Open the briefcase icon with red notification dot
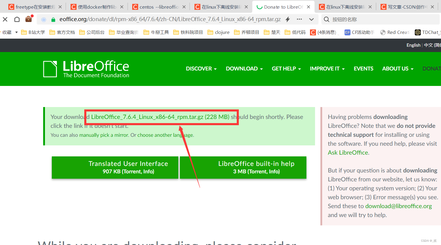Screen dimensions: 441x245 tap(29, 19)
